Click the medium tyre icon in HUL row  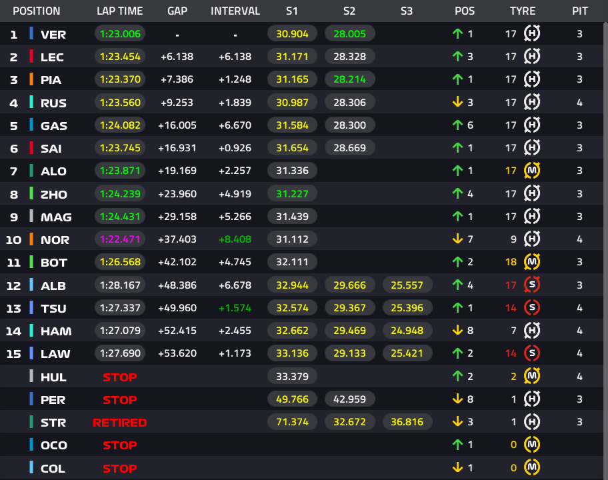[532, 376]
